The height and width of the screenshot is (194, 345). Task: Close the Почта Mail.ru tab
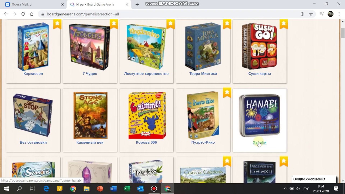pyautogui.click(x=63, y=4)
